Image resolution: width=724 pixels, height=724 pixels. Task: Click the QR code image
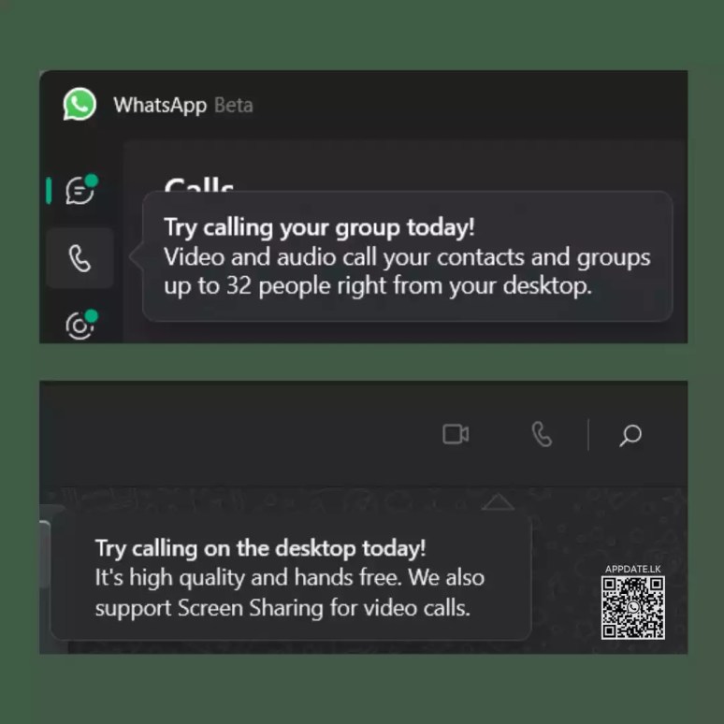633,608
